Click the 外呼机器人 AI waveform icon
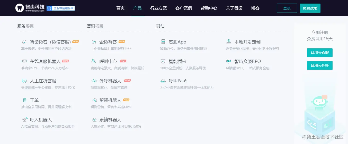 click(94, 81)
